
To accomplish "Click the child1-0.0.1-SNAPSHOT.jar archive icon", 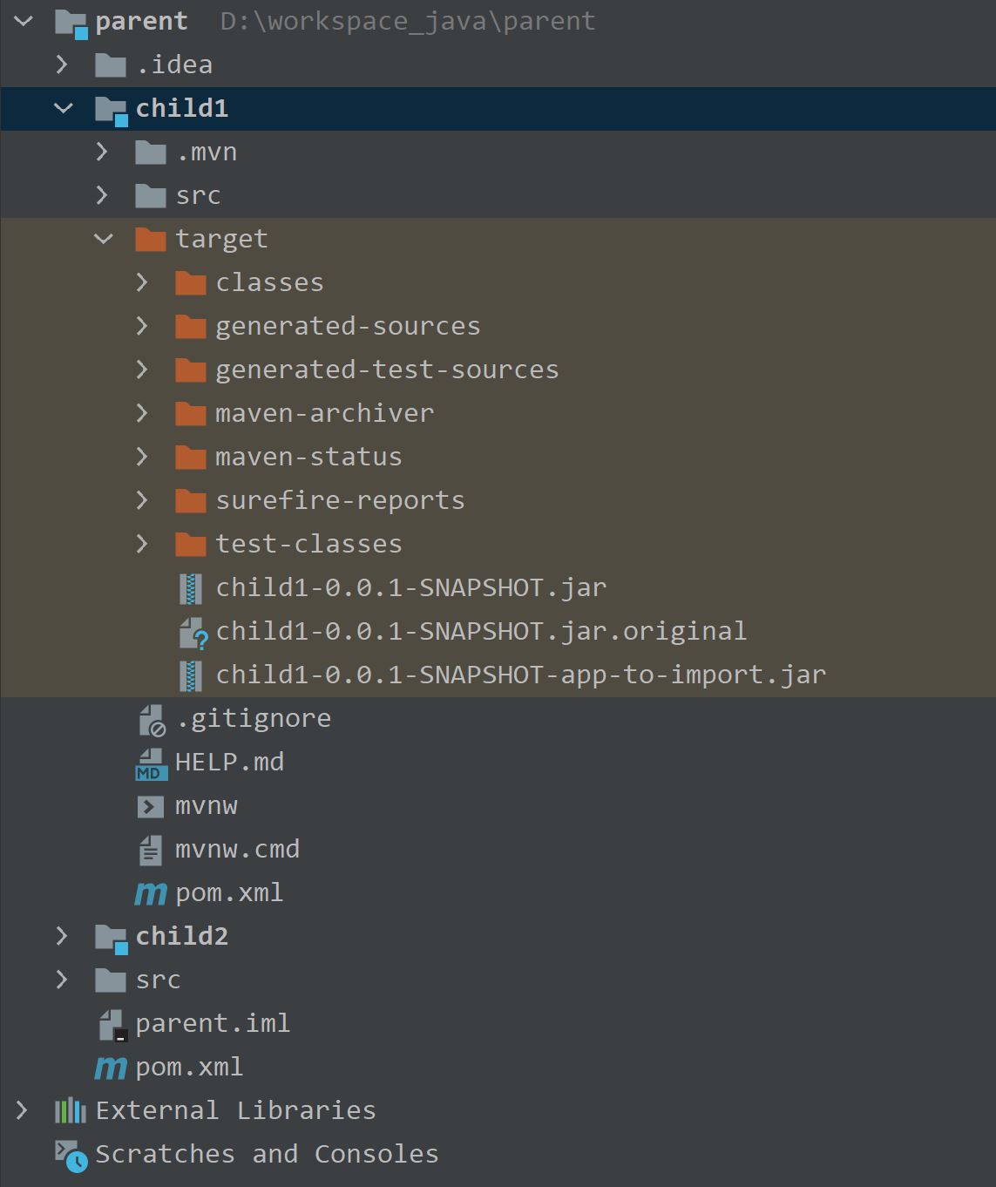I will coord(190,588).
